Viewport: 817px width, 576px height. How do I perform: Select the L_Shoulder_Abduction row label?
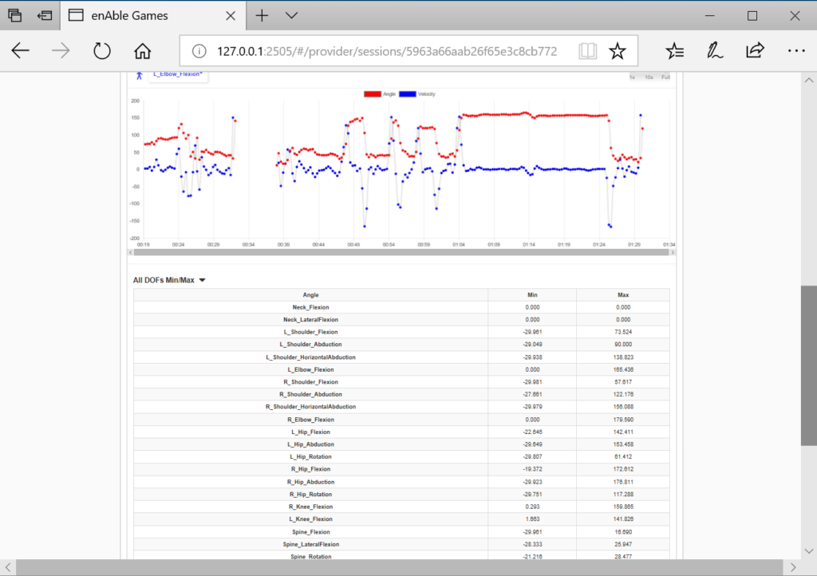click(310, 345)
